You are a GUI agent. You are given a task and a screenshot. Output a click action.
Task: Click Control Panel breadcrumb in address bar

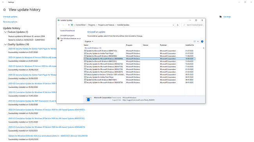(80, 25)
